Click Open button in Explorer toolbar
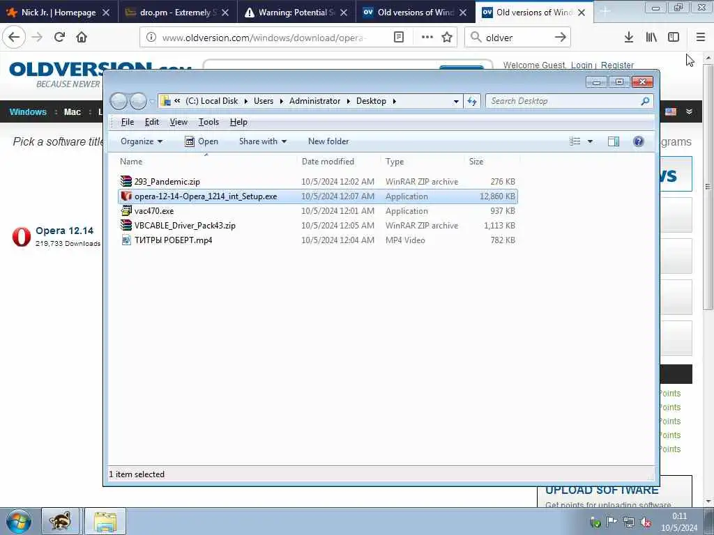The width and height of the screenshot is (714, 535). point(202,141)
